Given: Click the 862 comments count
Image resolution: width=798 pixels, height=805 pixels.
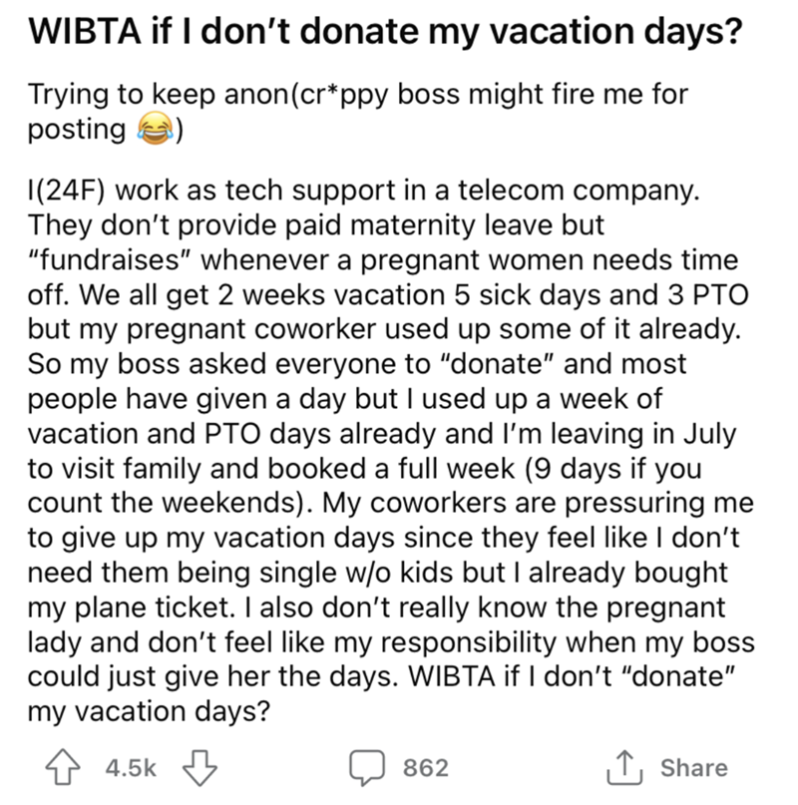Looking at the screenshot, I should click(426, 767).
